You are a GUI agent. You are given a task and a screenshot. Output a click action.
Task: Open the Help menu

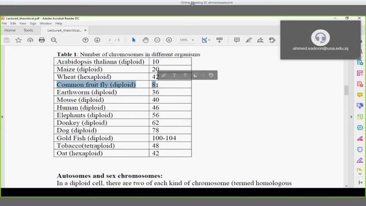(58, 23)
